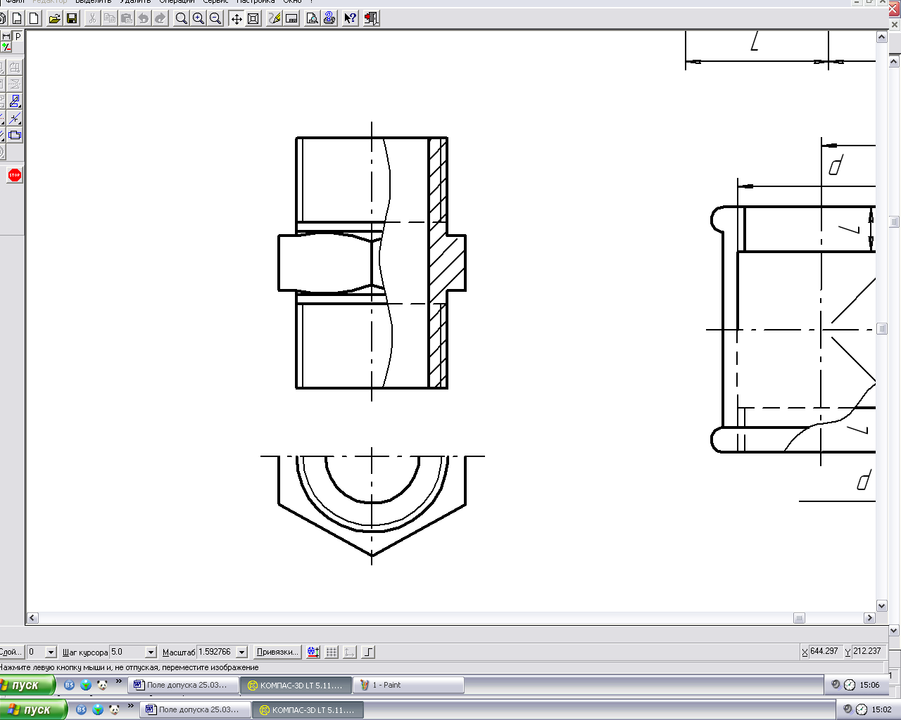
Task: Select the blue rectangle-frame tool in left panel
Action: [x=15, y=135]
